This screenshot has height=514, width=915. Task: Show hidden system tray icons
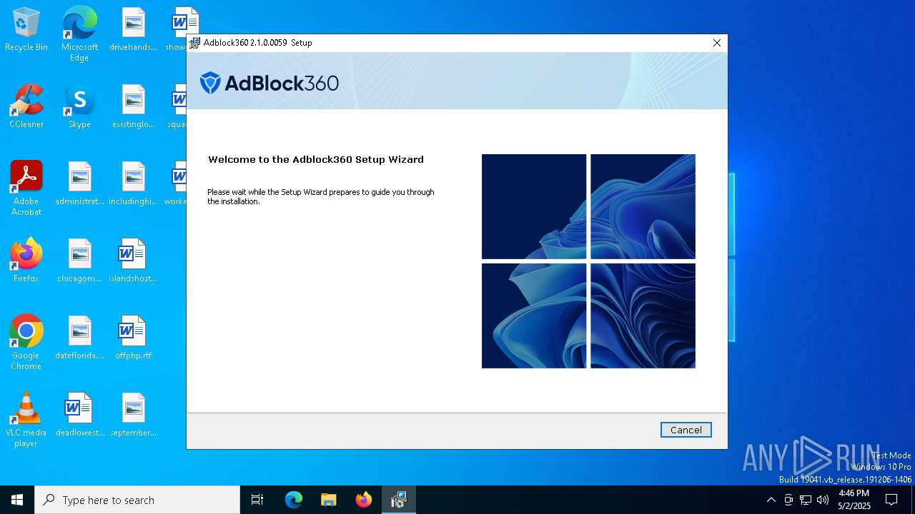point(771,500)
